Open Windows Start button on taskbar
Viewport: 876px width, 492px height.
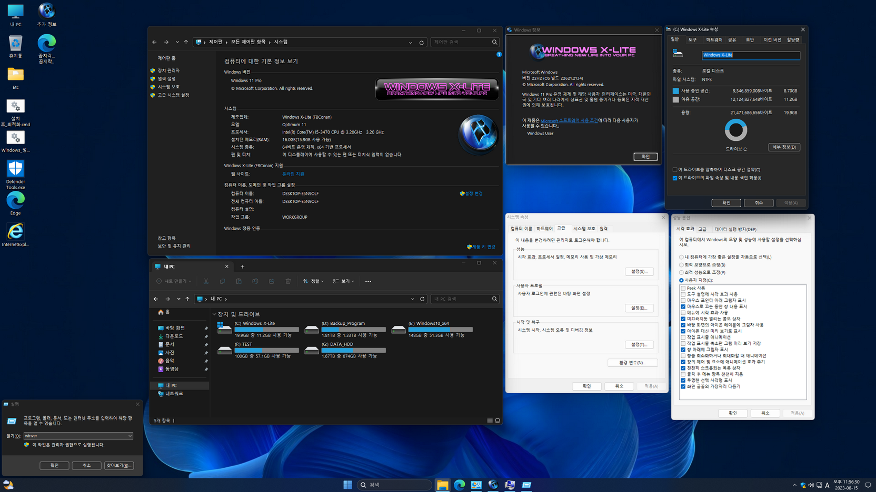click(347, 485)
